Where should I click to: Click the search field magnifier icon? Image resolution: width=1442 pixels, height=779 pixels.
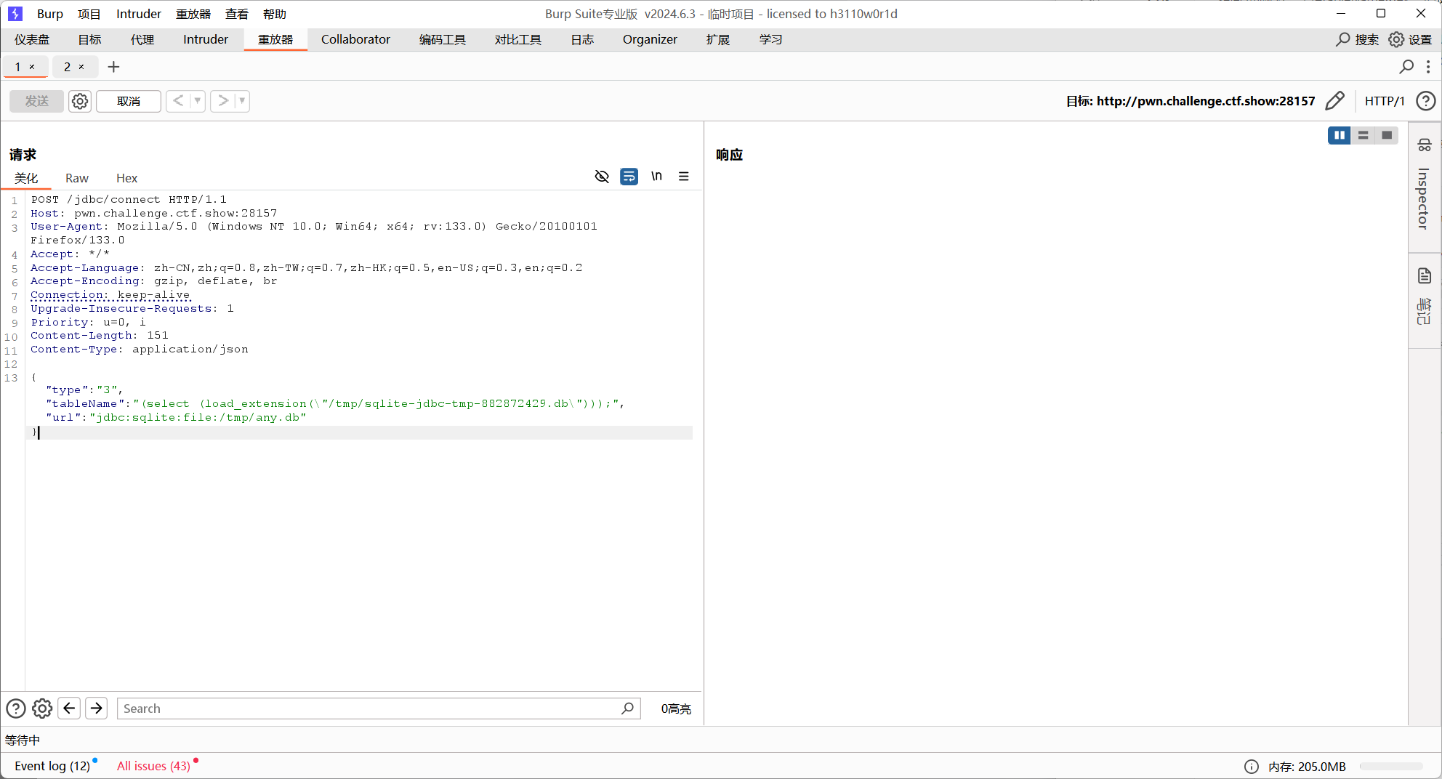coord(628,709)
